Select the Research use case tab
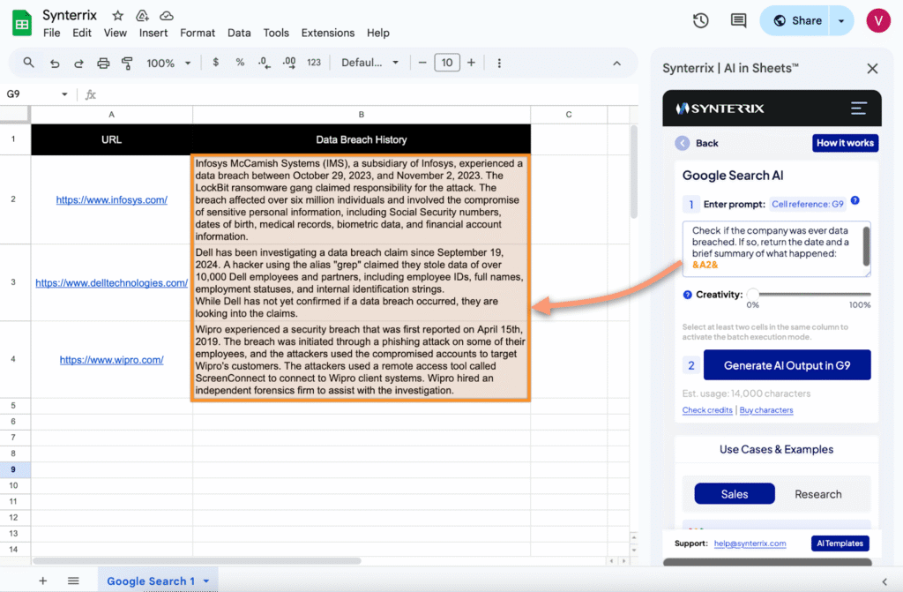 [817, 494]
